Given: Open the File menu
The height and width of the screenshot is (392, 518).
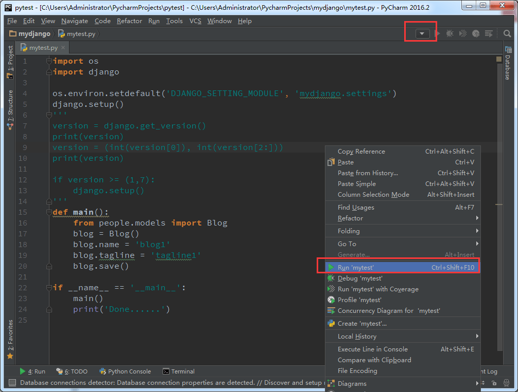Looking at the screenshot, I should [12, 21].
